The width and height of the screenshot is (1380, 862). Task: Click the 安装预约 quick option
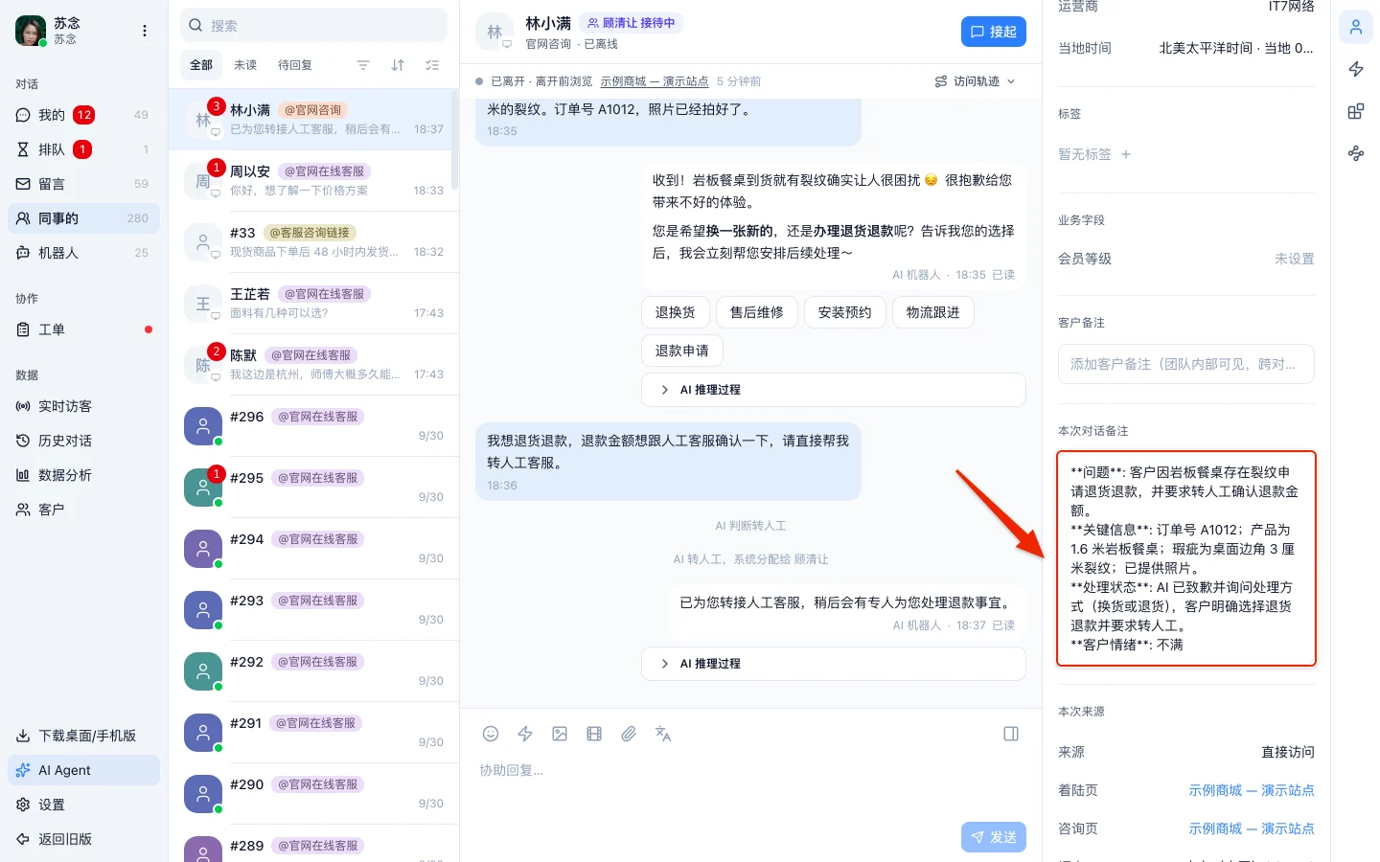coord(845,312)
